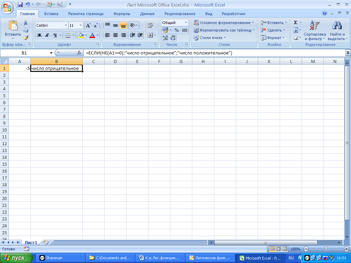This screenshot has height=263, width=351.
Task: Open Calibri font name dropdown
Action: tap(66, 25)
